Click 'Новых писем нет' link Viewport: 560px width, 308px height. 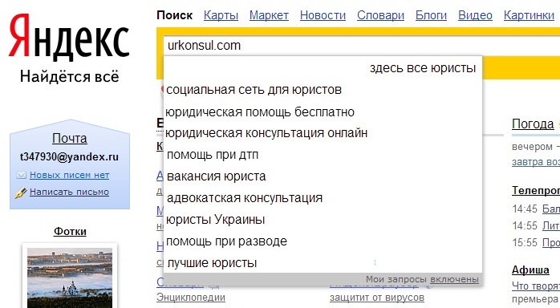(x=69, y=175)
